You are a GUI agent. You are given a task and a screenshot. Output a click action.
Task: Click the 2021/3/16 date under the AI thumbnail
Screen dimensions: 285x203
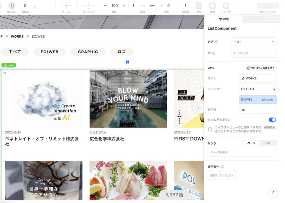[13, 132]
